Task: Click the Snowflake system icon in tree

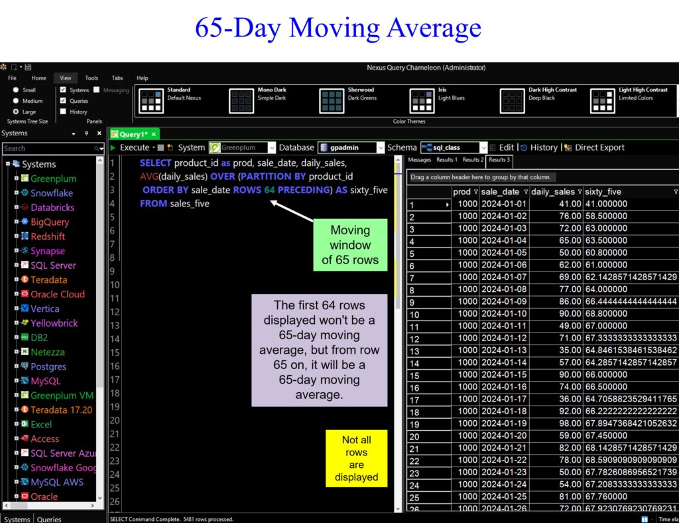Action: (x=25, y=193)
